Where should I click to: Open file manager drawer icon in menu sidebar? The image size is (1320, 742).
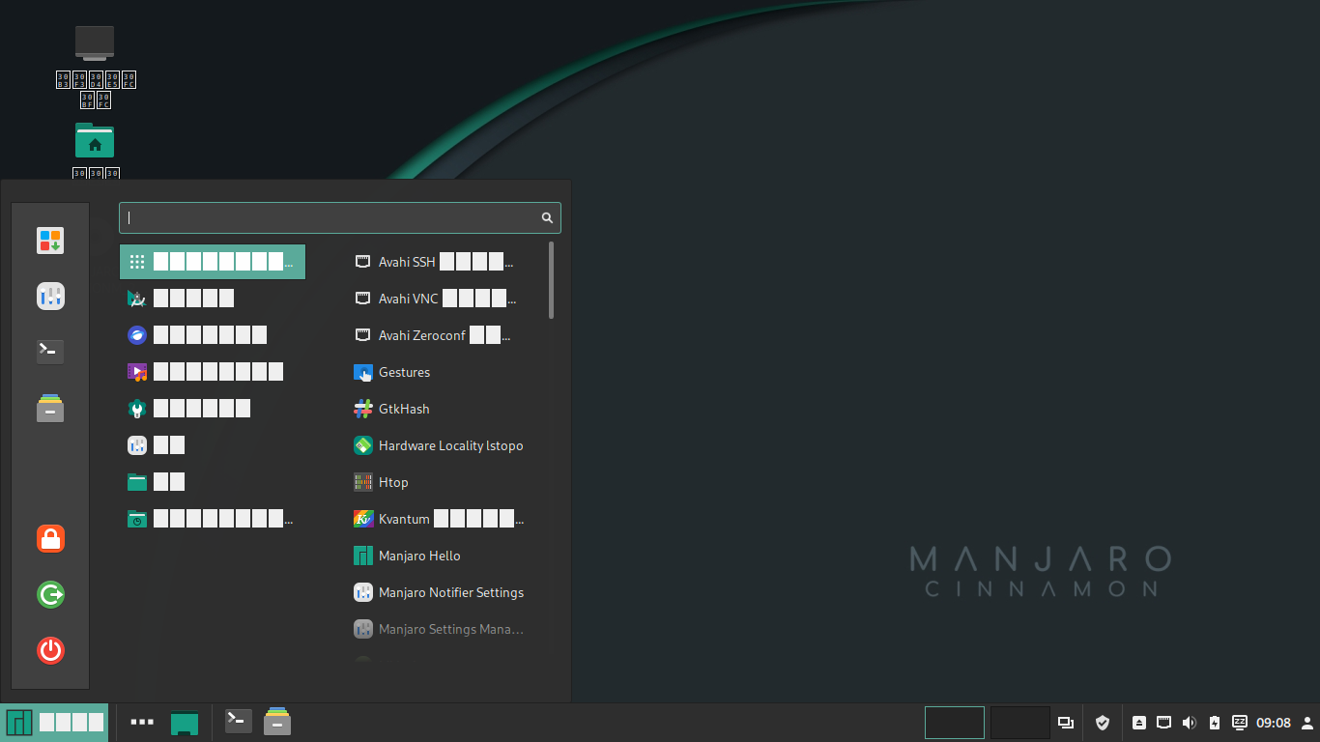tap(50, 408)
